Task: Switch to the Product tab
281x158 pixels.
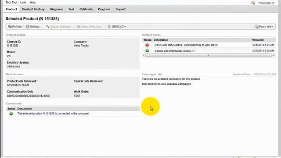Action: (11, 9)
